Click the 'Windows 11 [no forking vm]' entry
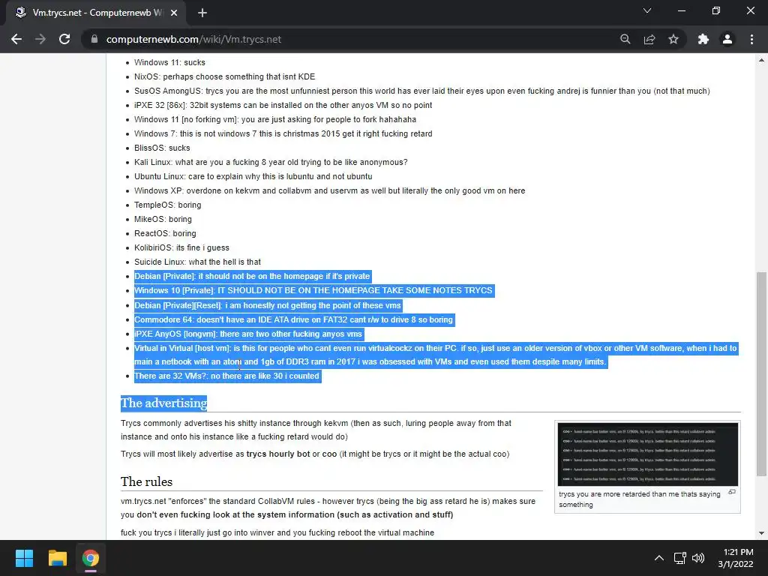768x576 pixels. tap(275, 119)
